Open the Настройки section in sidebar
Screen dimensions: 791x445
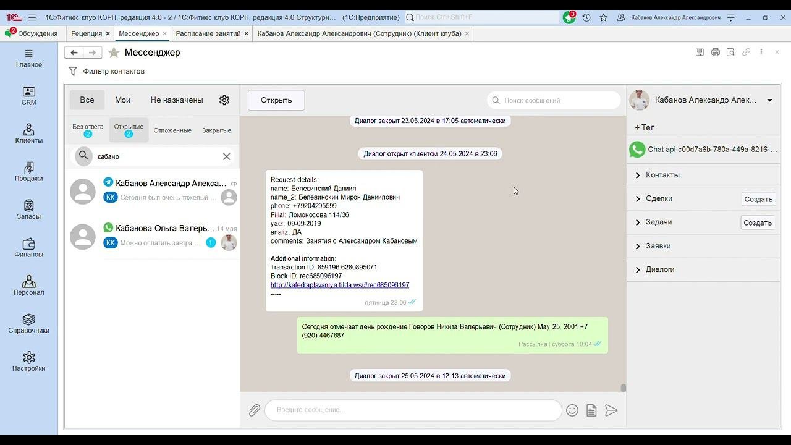(x=29, y=362)
